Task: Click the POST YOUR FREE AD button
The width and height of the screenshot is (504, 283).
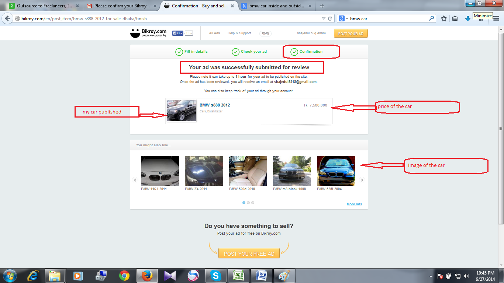Action: pyautogui.click(x=249, y=254)
